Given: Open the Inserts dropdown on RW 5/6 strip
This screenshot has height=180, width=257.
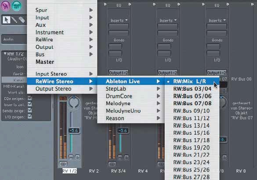Looking at the screenshot, I should coord(168,21).
